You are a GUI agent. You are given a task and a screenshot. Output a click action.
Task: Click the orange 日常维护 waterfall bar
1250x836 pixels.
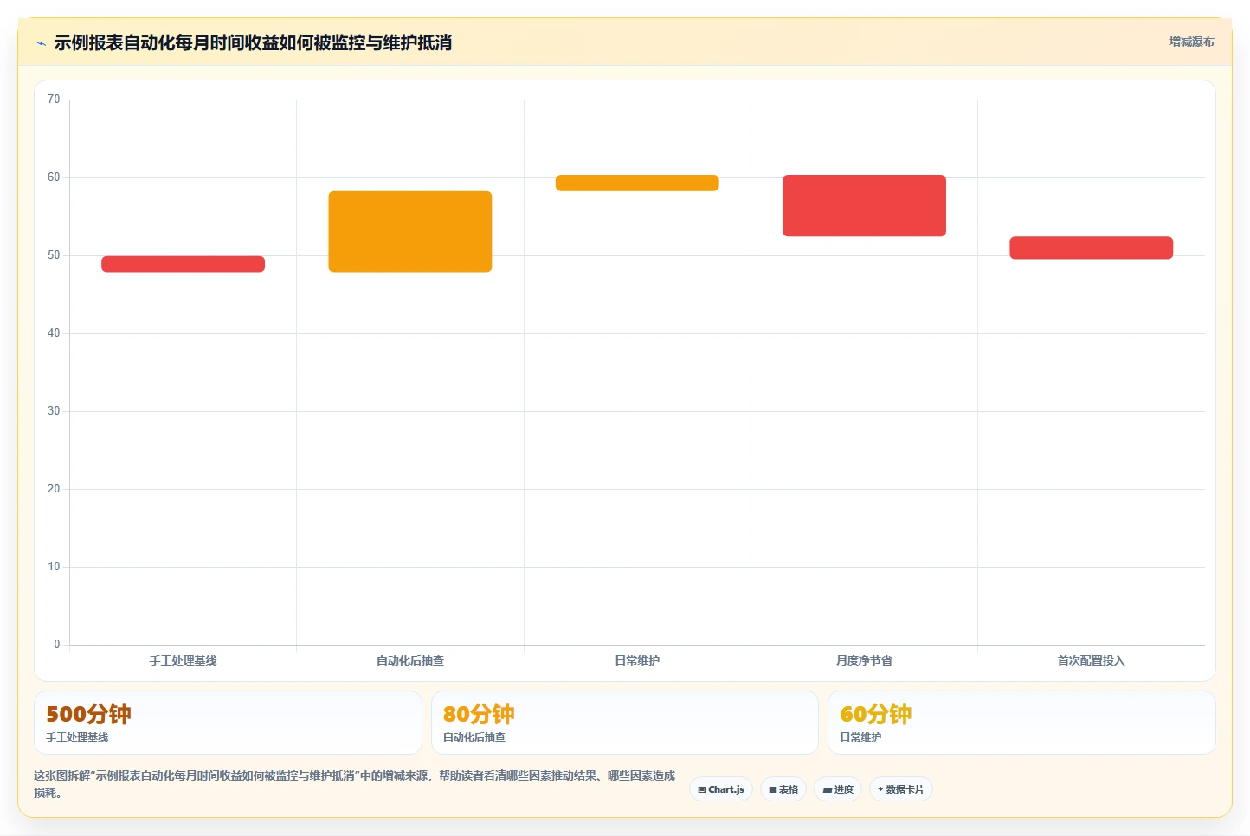(x=637, y=183)
